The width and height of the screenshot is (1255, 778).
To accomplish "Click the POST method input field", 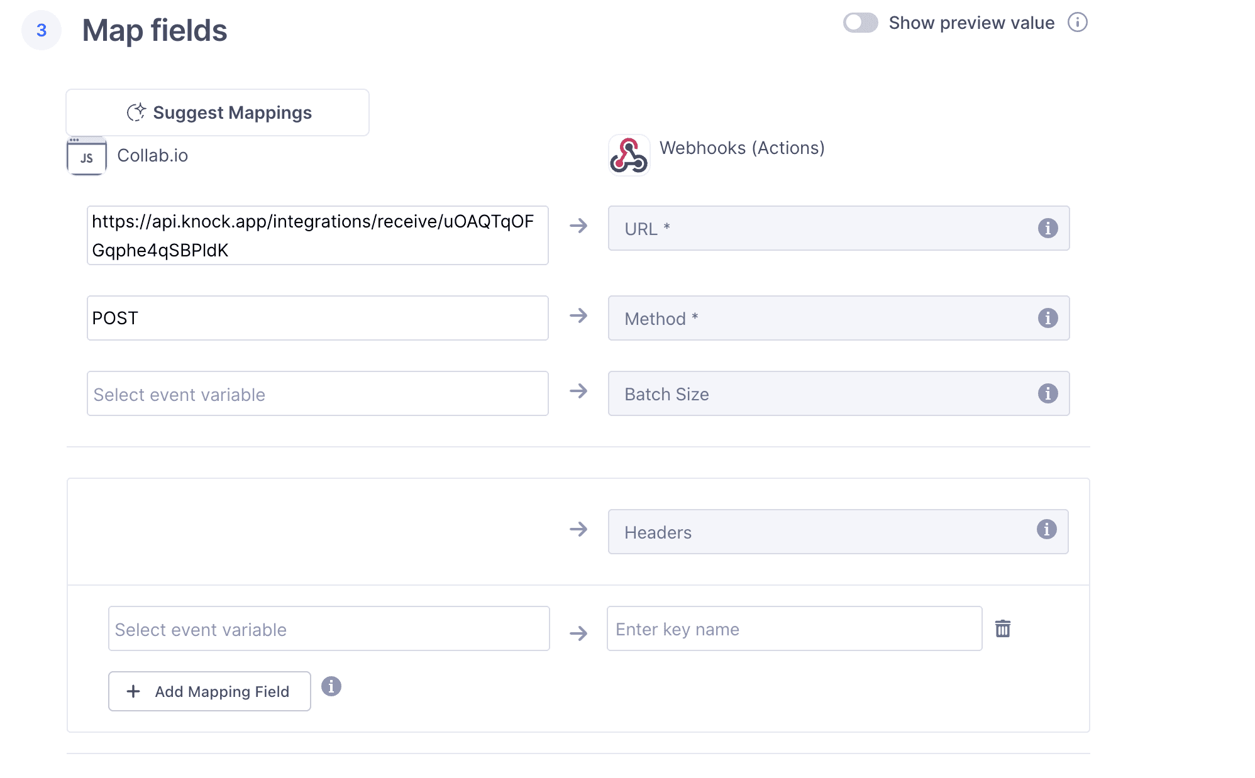I will coord(318,318).
